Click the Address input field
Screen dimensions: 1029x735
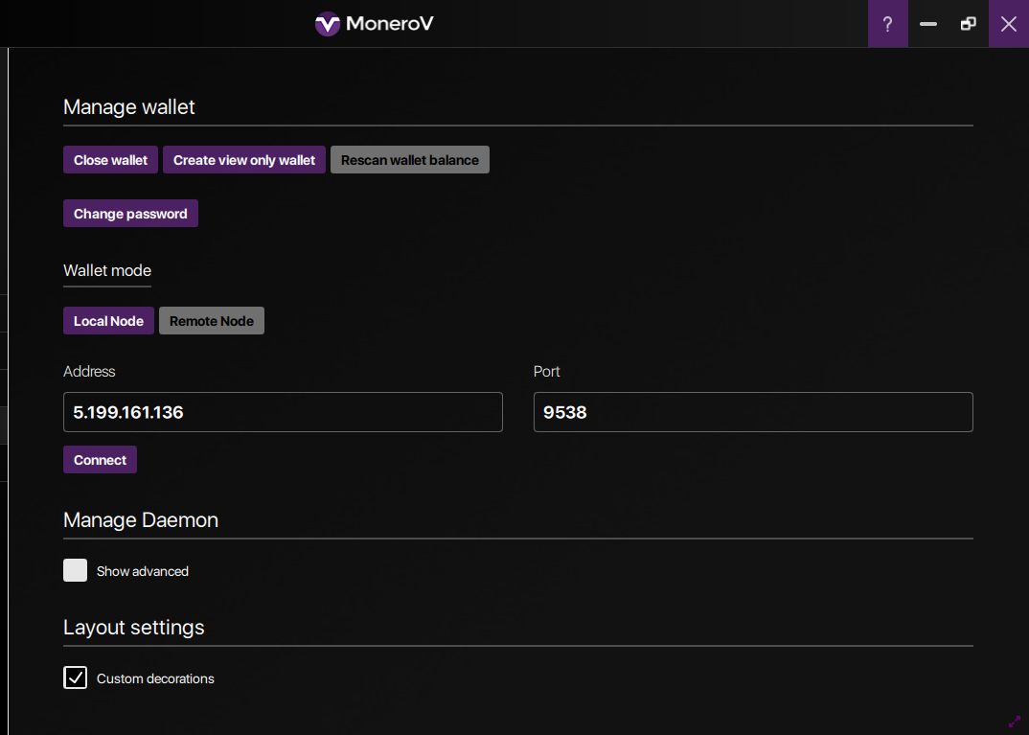283,412
